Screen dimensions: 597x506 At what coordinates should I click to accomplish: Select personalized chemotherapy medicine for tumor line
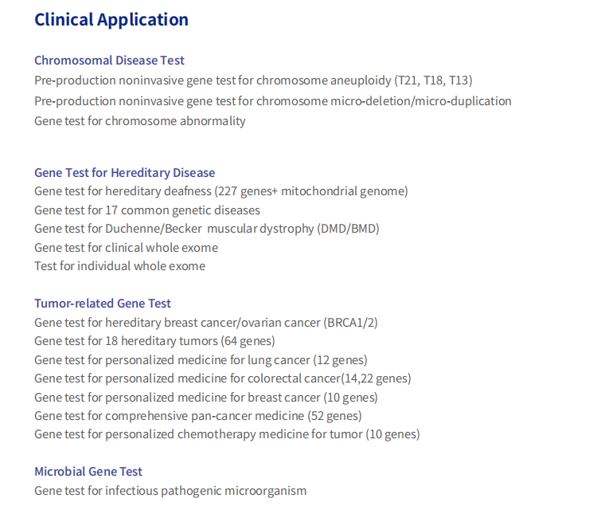[x=227, y=434]
